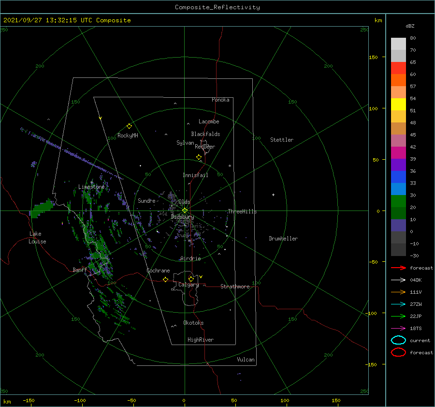Click the Ponoka label
This screenshot has height=407, width=435.
pos(220,100)
